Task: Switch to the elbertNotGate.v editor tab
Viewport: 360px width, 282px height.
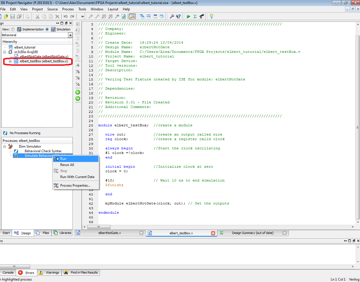Action: [x=110, y=233]
